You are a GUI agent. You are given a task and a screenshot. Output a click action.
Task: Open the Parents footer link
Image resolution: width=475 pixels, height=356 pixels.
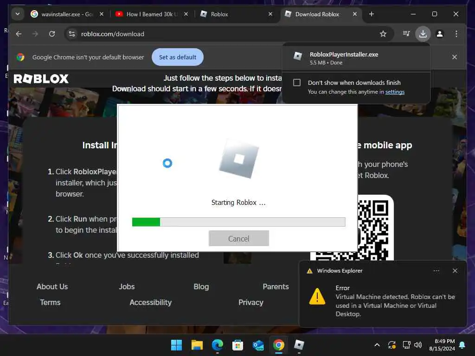point(276,286)
